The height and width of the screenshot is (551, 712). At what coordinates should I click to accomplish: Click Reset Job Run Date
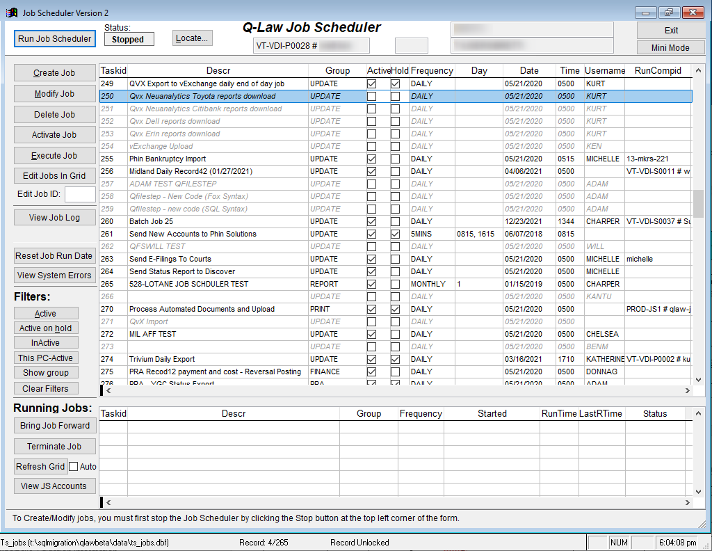coord(54,256)
